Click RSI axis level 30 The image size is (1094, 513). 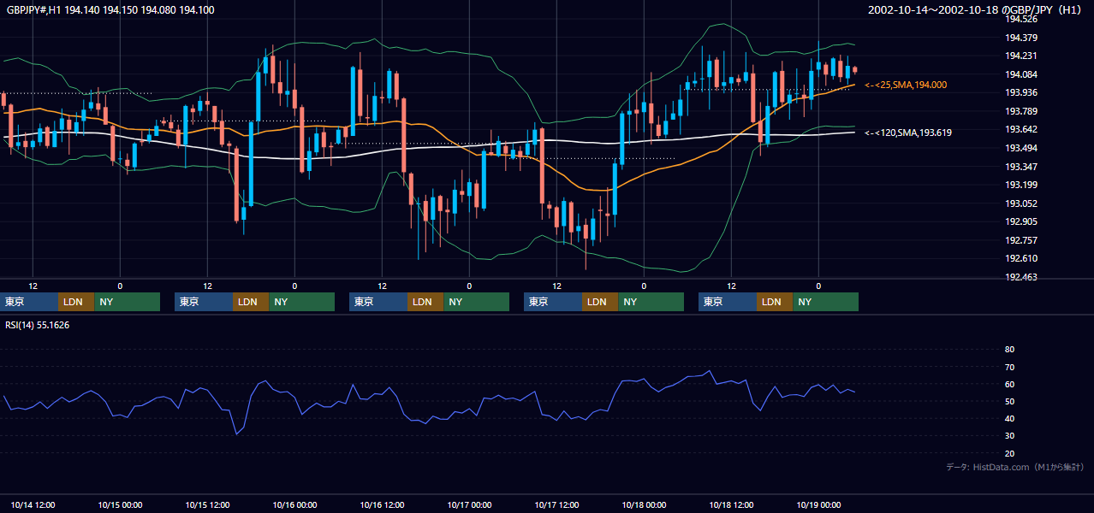point(1009,436)
